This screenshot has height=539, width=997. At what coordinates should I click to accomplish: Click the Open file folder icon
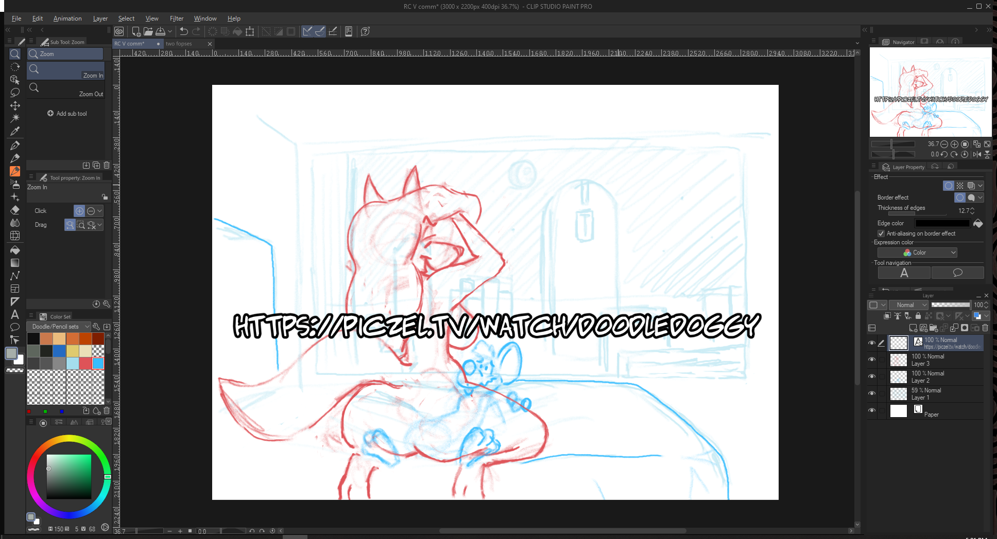(148, 31)
